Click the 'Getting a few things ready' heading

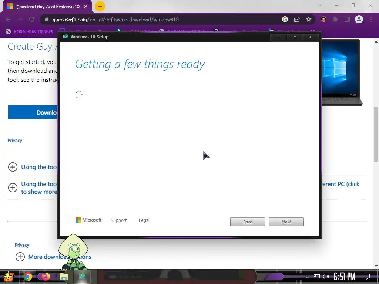coord(140,64)
